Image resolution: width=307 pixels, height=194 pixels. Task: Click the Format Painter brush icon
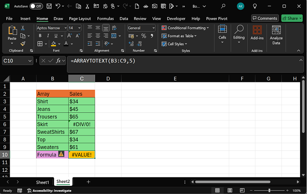tap(23, 44)
